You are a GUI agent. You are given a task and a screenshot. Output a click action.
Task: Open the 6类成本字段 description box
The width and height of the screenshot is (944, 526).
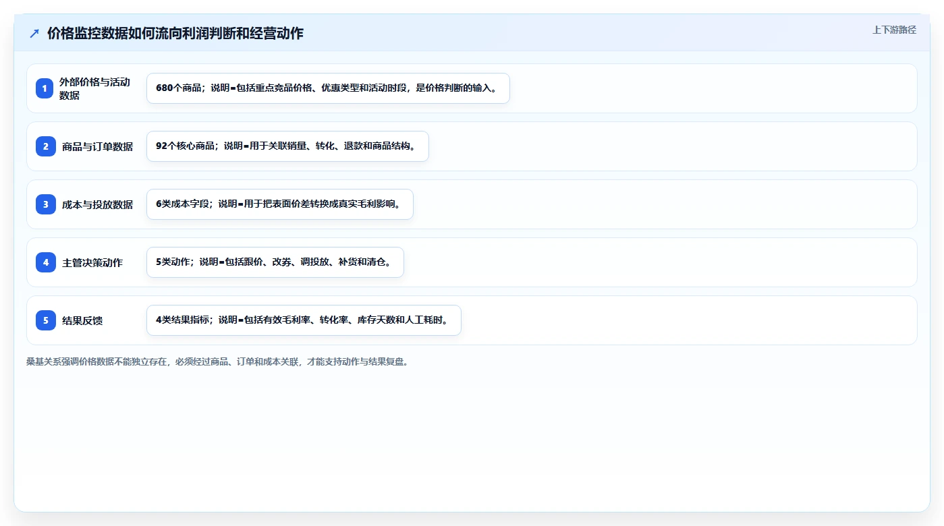(x=279, y=204)
